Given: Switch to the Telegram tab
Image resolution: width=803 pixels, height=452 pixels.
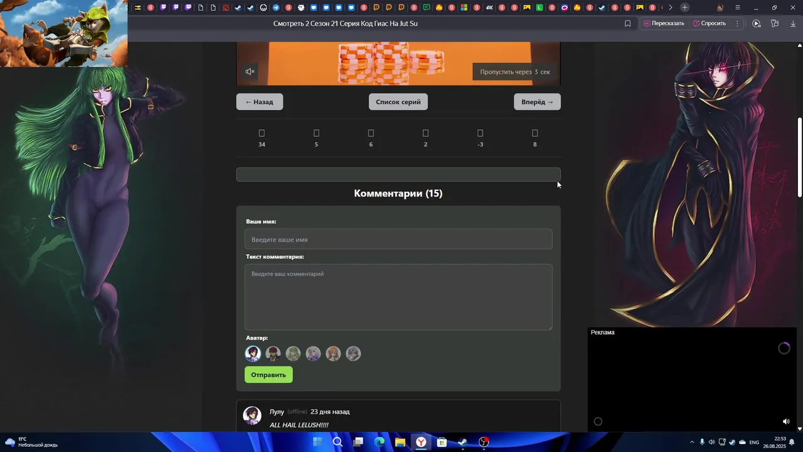Looking at the screenshot, I should coord(276,8).
